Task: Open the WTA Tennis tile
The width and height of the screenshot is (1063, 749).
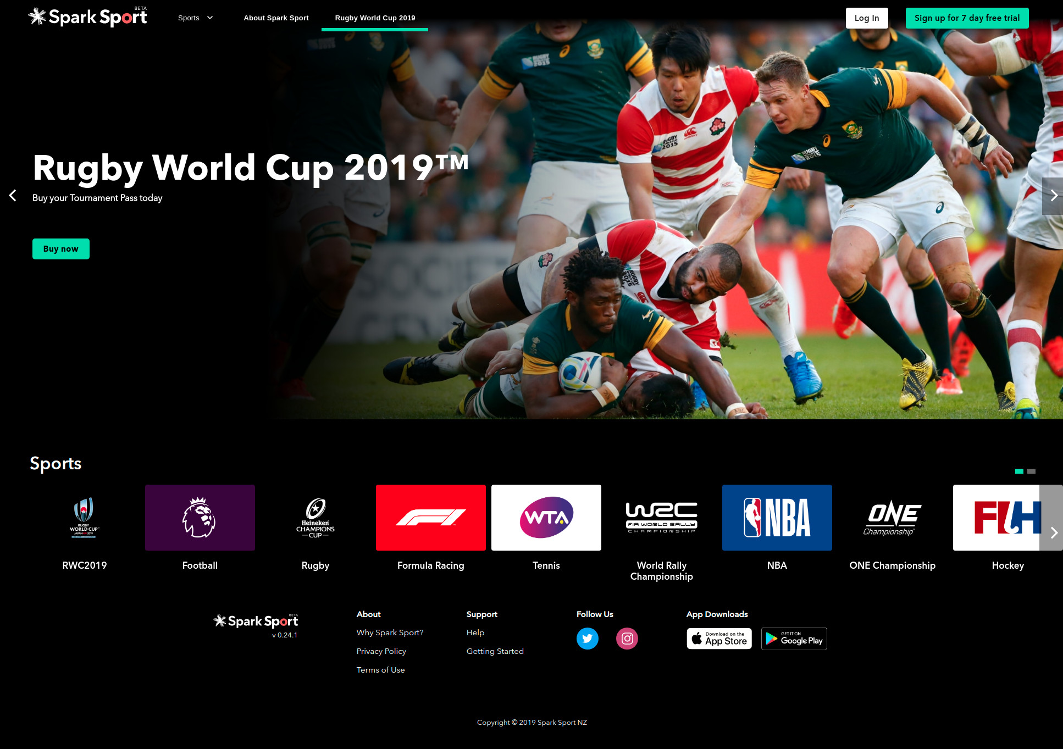Action: pyautogui.click(x=546, y=518)
